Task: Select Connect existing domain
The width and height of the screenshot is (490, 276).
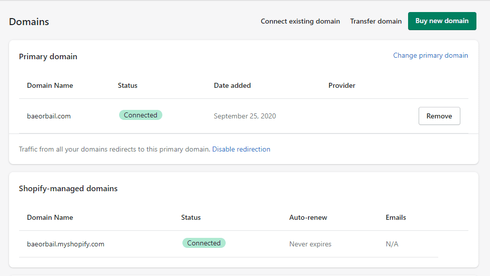Action: coord(301,21)
